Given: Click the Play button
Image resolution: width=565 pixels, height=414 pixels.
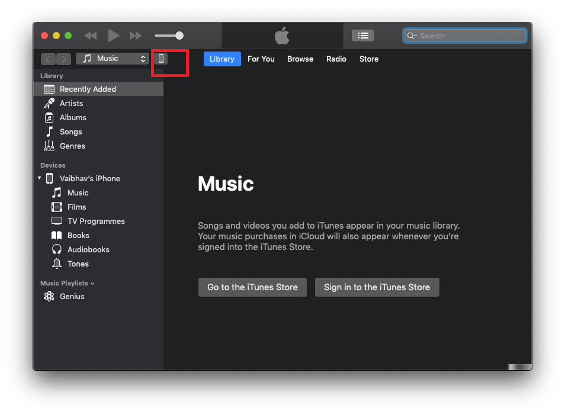Looking at the screenshot, I should (x=114, y=36).
